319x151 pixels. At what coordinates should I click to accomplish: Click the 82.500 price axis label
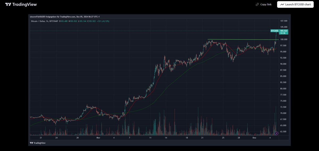click(284, 82)
